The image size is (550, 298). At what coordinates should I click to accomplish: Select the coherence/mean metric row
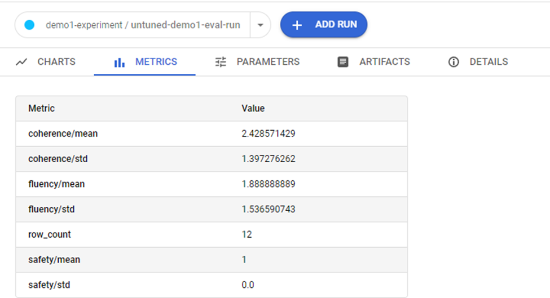[212, 134]
